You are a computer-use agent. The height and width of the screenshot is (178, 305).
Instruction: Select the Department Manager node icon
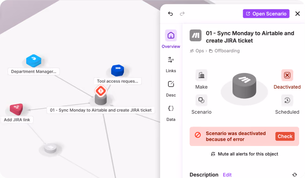(x=34, y=61)
